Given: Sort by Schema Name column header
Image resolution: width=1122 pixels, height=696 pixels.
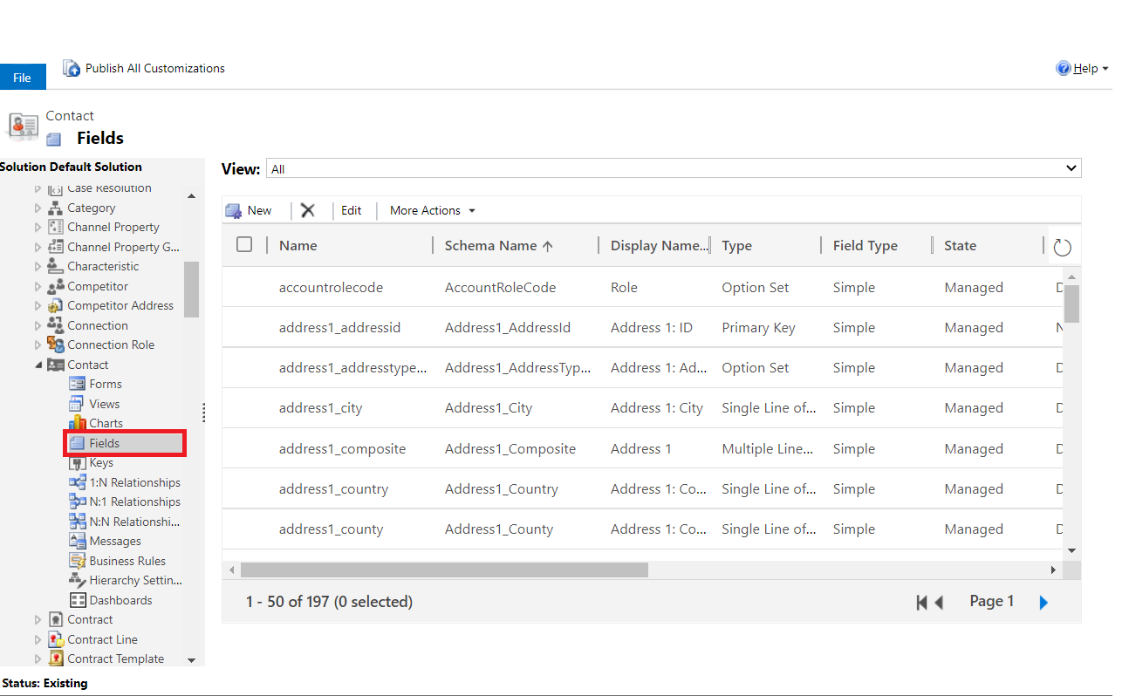Looking at the screenshot, I should click(x=498, y=246).
